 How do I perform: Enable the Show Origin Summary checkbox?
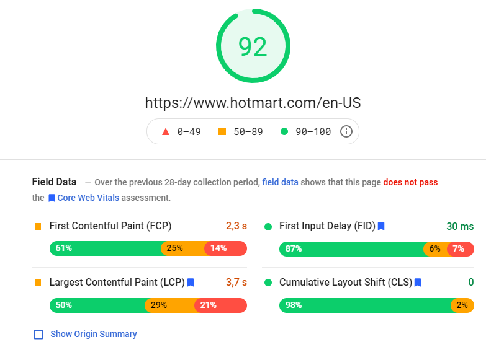click(38, 335)
